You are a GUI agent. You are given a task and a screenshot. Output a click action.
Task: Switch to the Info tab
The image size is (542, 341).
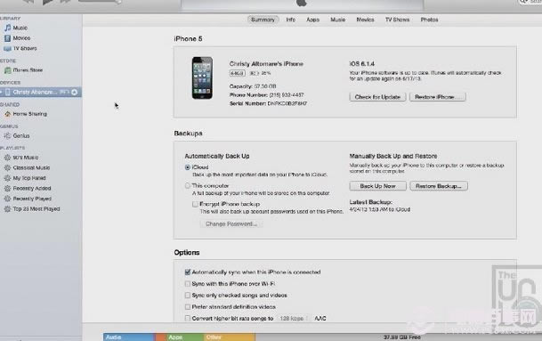291,20
